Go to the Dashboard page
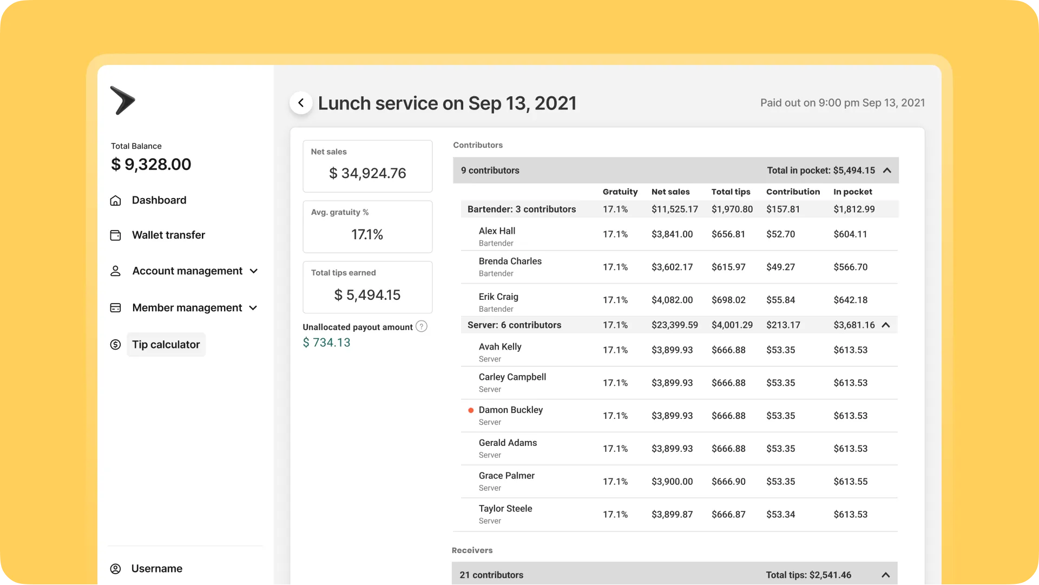Image resolution: width=1039 pixels, height=585 pixels. (159, 200)
